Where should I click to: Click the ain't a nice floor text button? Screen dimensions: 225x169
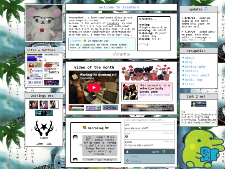click(35, 83)
